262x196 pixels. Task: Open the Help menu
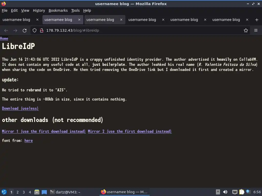pyautogui.click(x=87, y=10)
